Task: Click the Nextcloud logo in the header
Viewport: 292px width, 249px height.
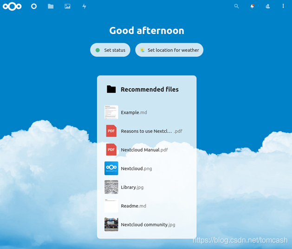Action: tap(12, 7)
